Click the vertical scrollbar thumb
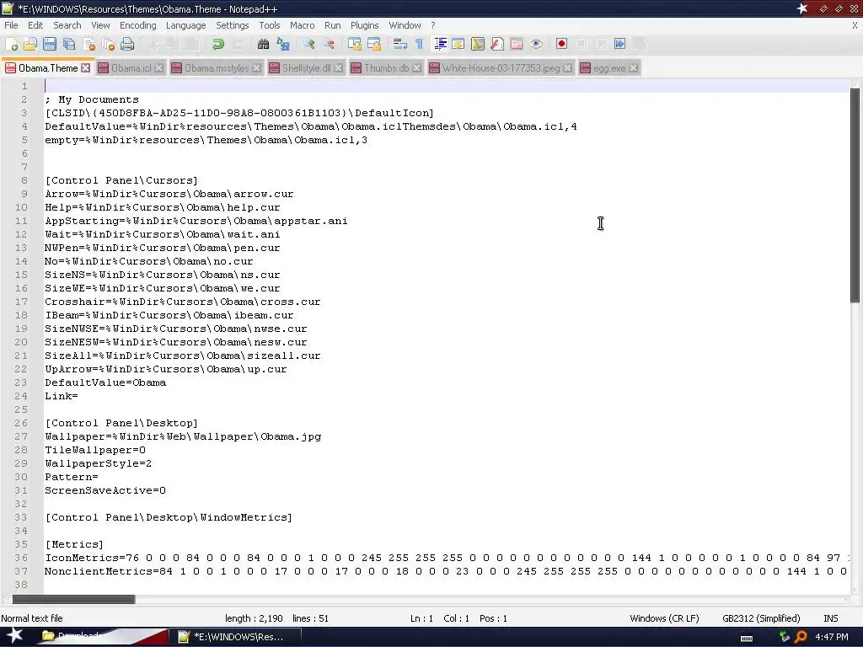The width and height of the screenshot is (863, 647). 855,195
